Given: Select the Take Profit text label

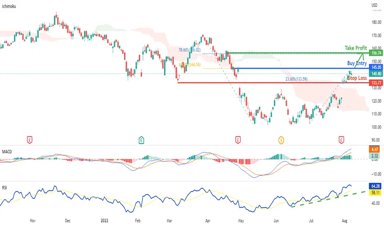Looking at the screenshot, I should pyautogui.click(x=356, y=48).
